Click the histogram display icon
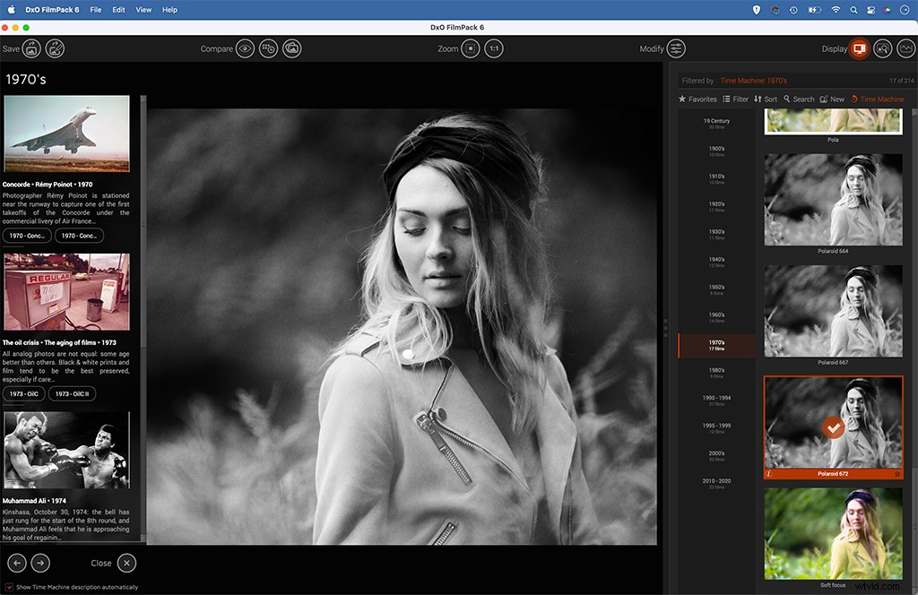This screenshot has width=918, height=595. [907, 48]
